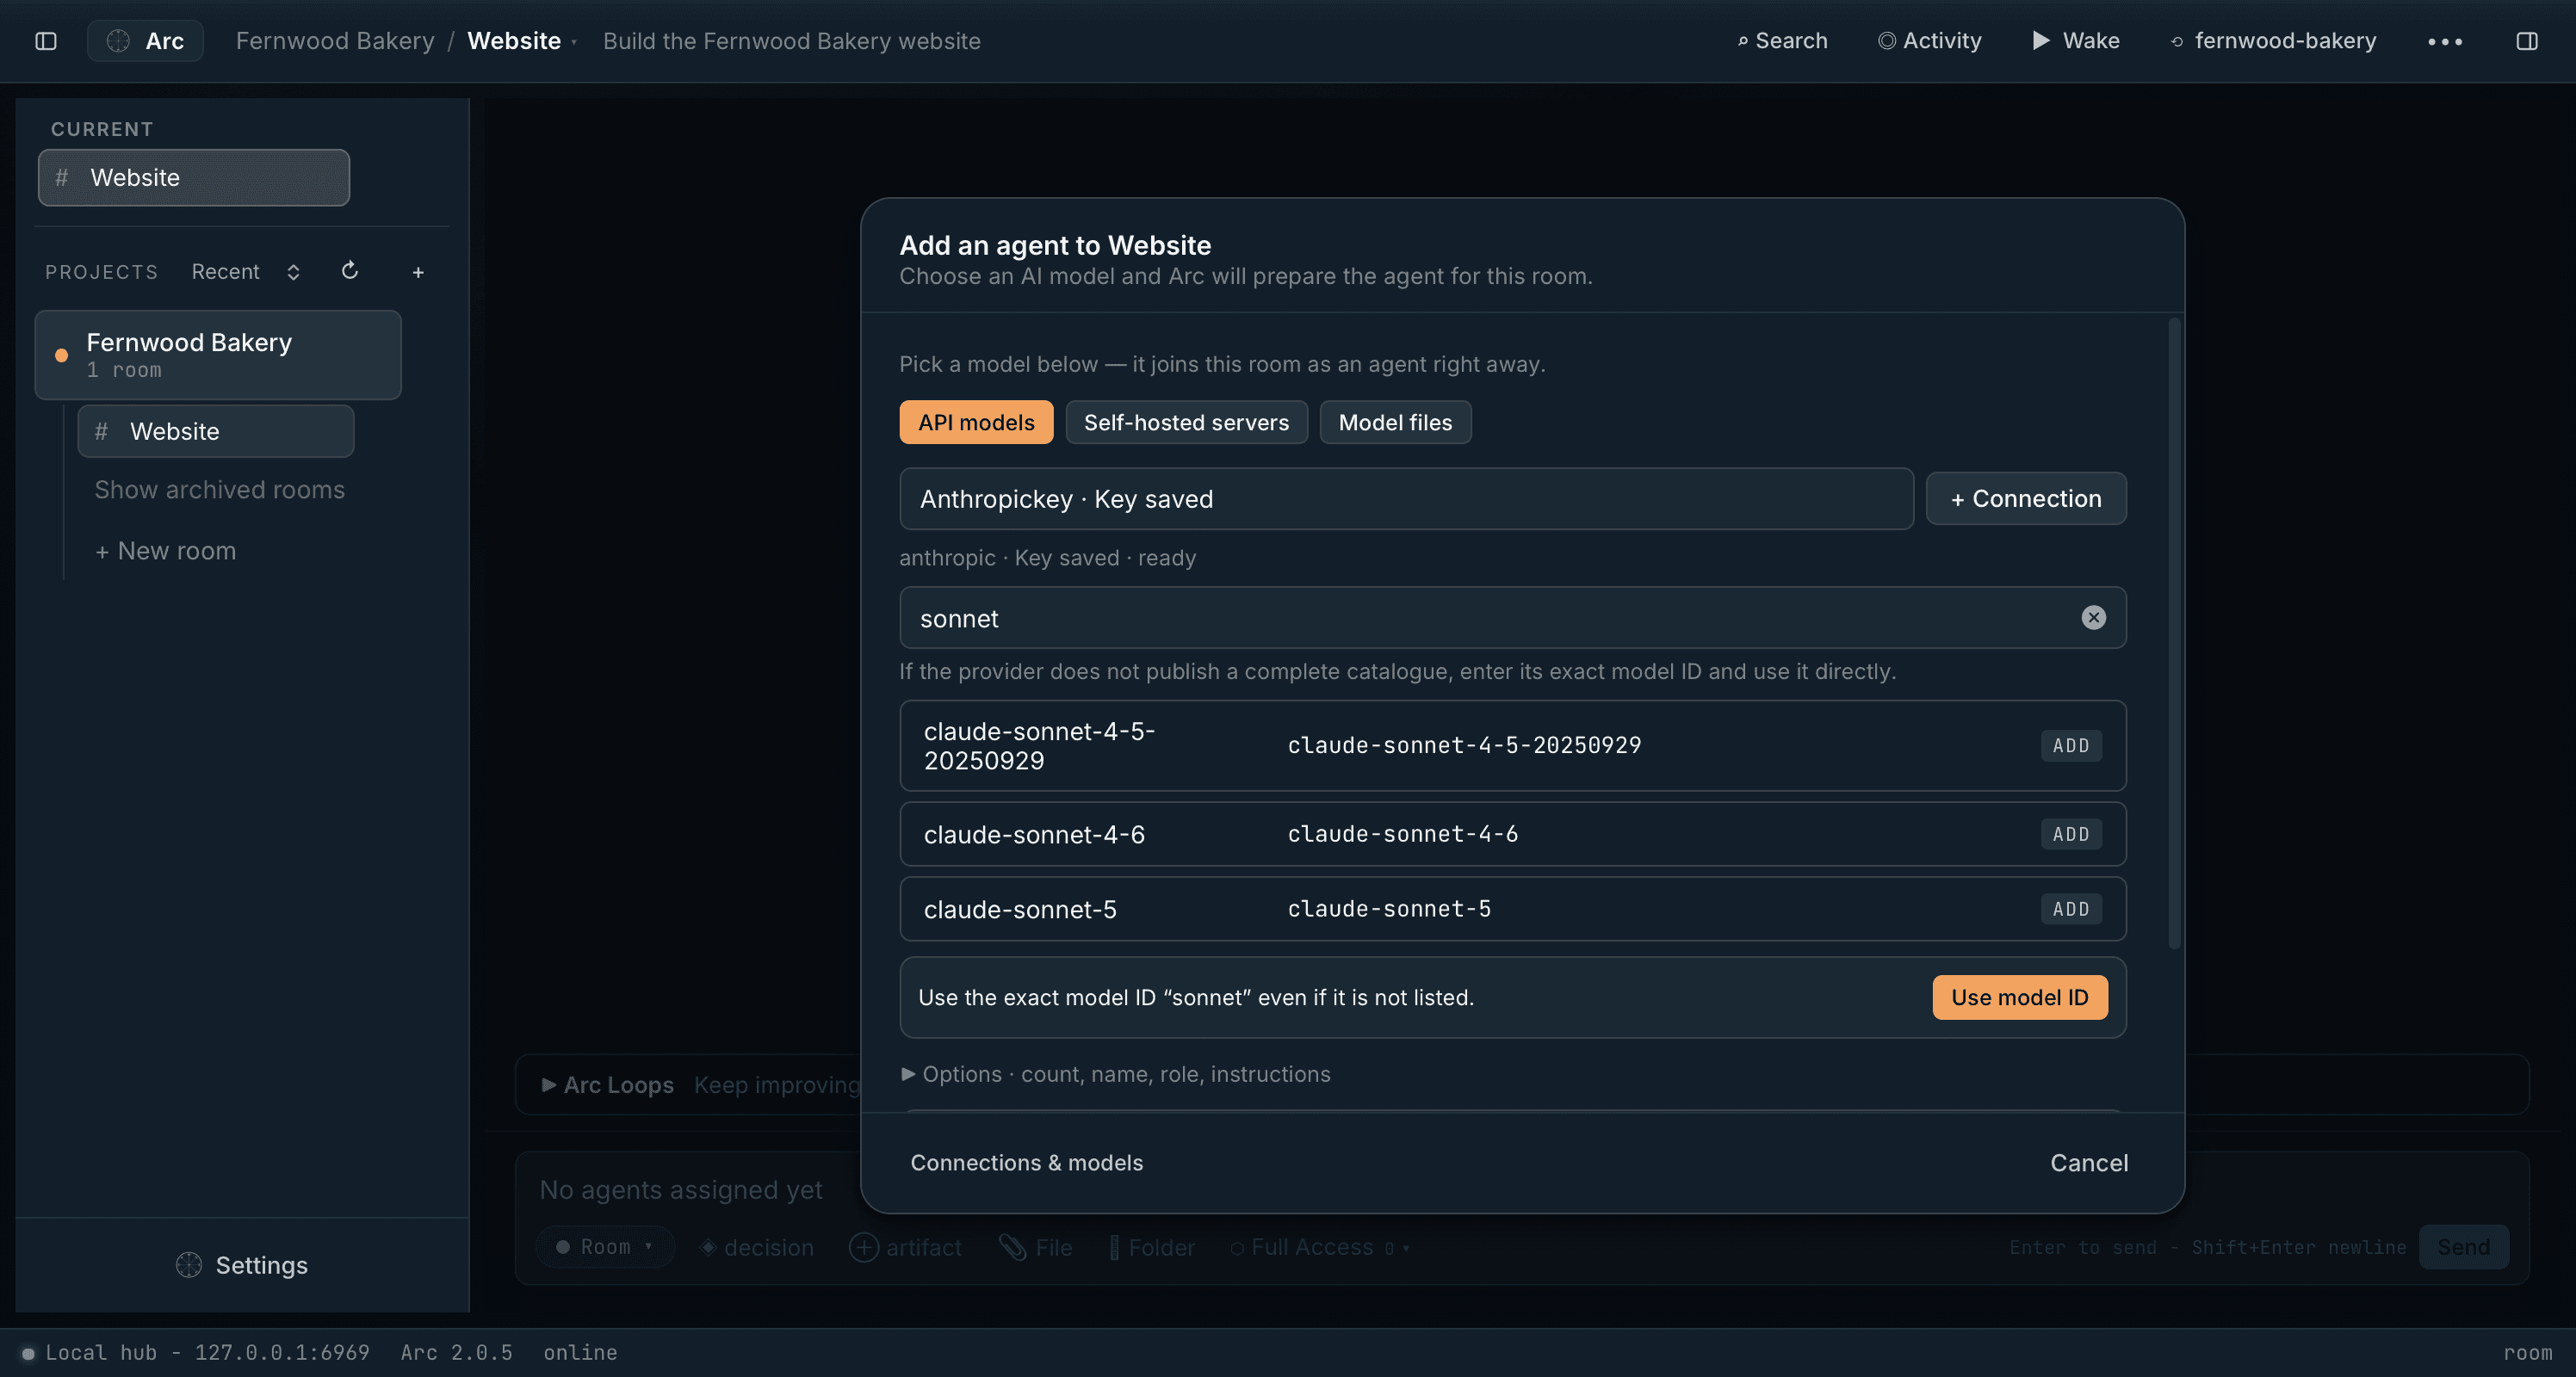Select the Fernwood Bakery project
Viewport: 2576px width, 1377px height.
(218, 355)
